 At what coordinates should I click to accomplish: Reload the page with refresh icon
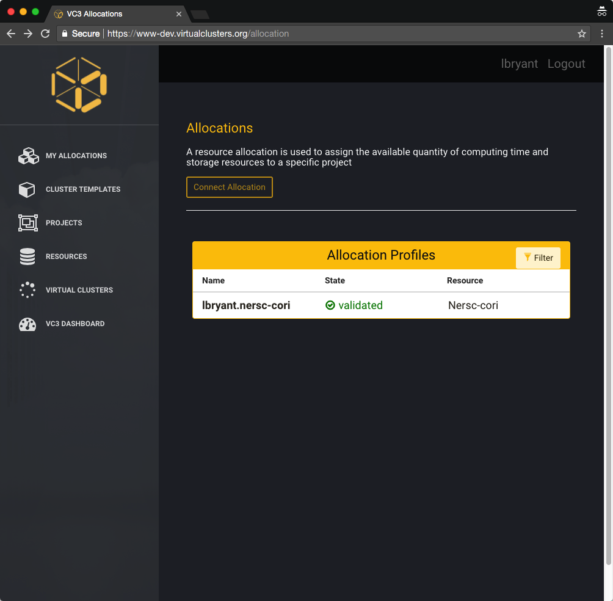pos(45,34)
